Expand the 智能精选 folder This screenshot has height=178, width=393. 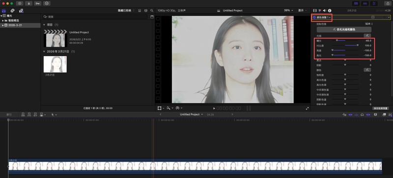click(x=3, y=21)
